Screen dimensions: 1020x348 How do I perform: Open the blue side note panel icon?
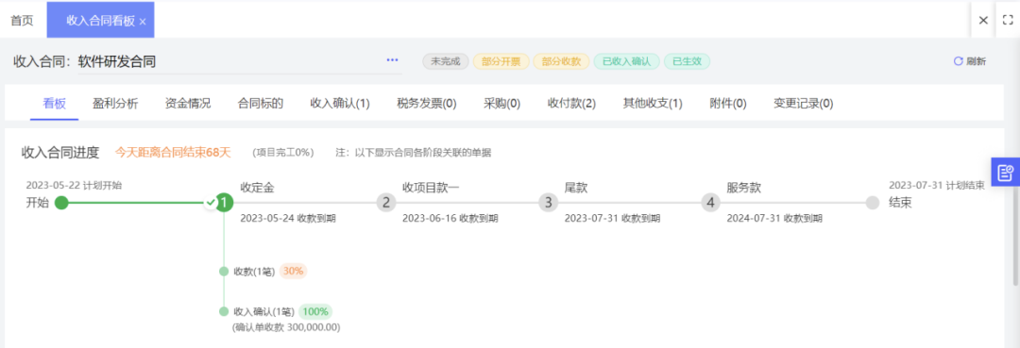1005,173
